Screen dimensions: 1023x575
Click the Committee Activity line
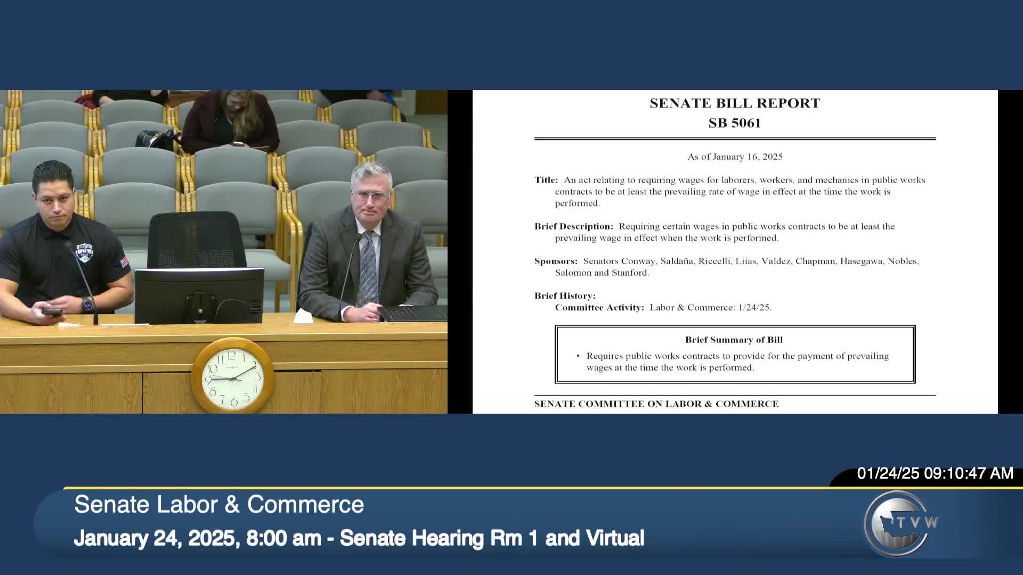pyautogui.click(x=663, y=308)
